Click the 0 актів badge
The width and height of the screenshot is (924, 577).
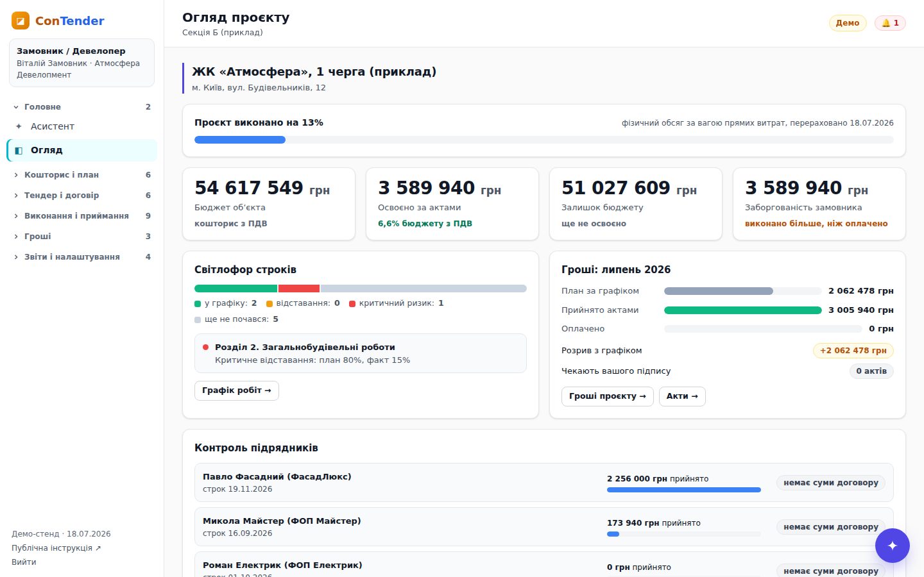click(871, 371)
